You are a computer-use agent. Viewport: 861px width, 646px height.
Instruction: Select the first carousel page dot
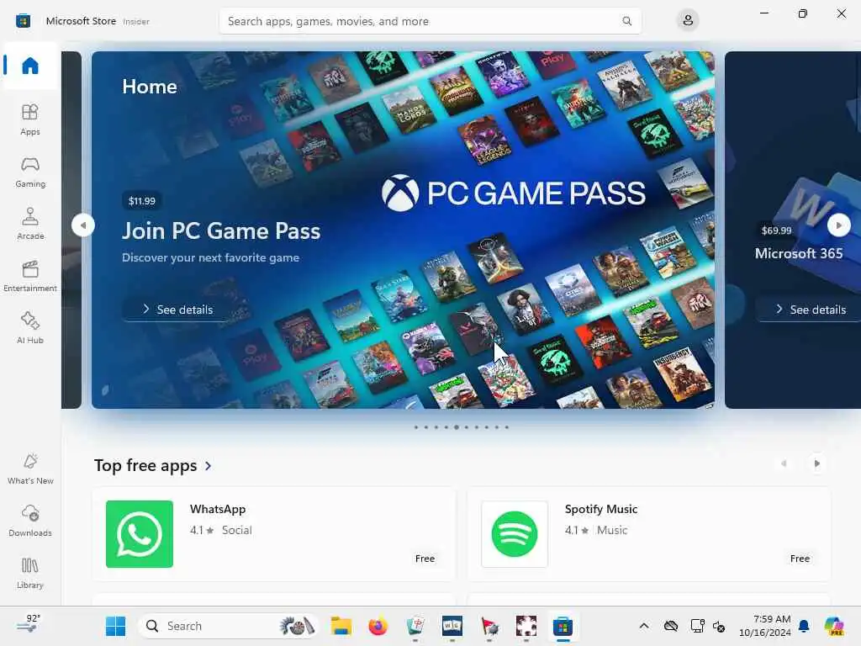[x=416, y=427]
